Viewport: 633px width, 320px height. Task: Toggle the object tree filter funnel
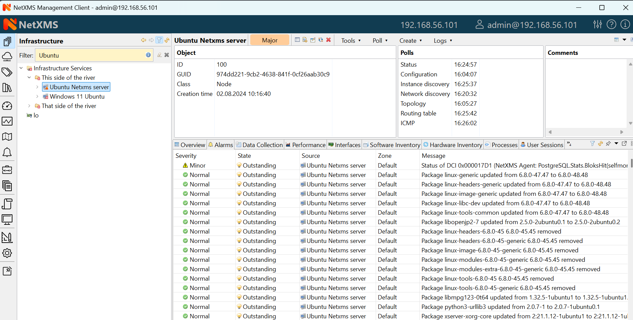[159, 40]
